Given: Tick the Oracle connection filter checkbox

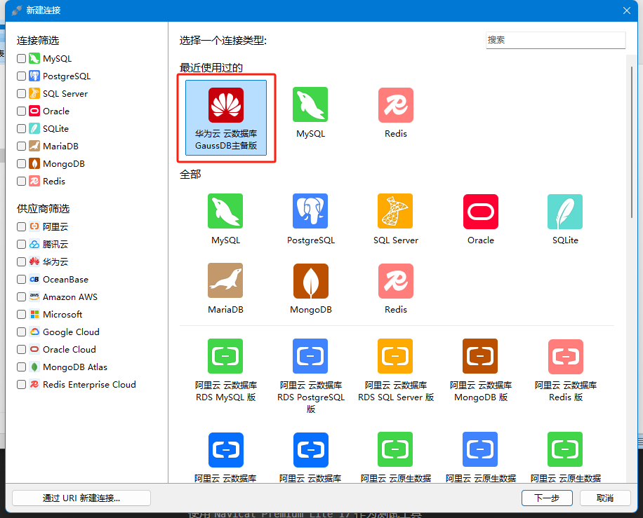Looking at the screenshot, I should (21, 111).
